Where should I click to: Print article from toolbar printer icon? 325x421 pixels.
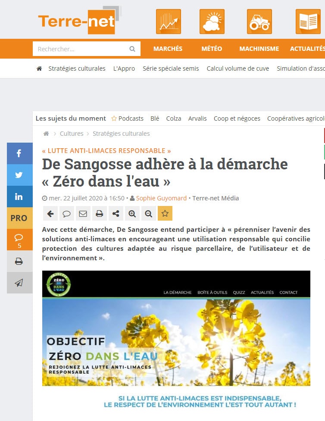100,213
